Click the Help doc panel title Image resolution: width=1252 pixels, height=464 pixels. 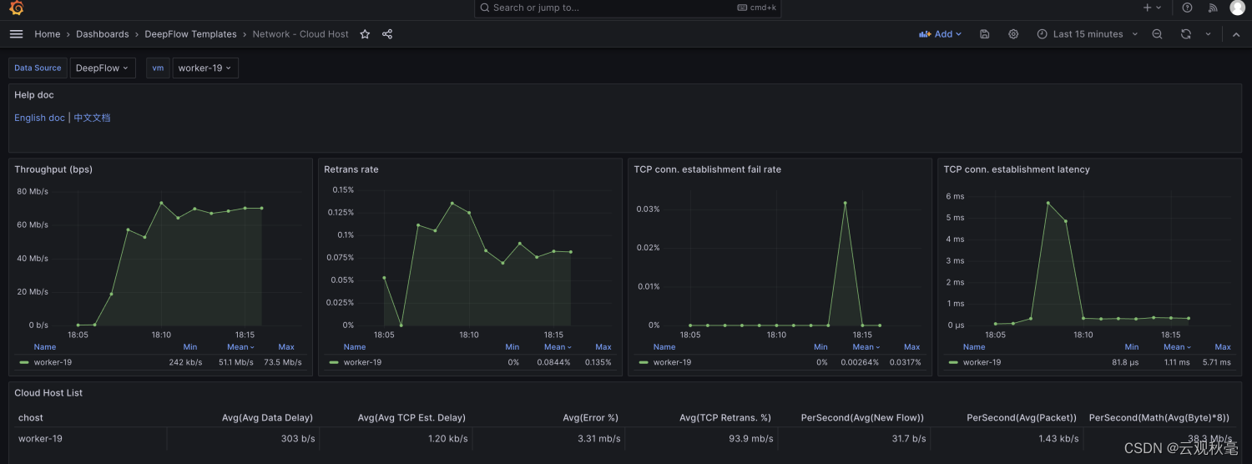[x=34, y=95]
